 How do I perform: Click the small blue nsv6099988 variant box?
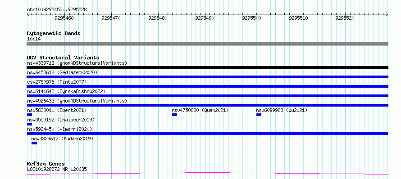click(259, 115)
